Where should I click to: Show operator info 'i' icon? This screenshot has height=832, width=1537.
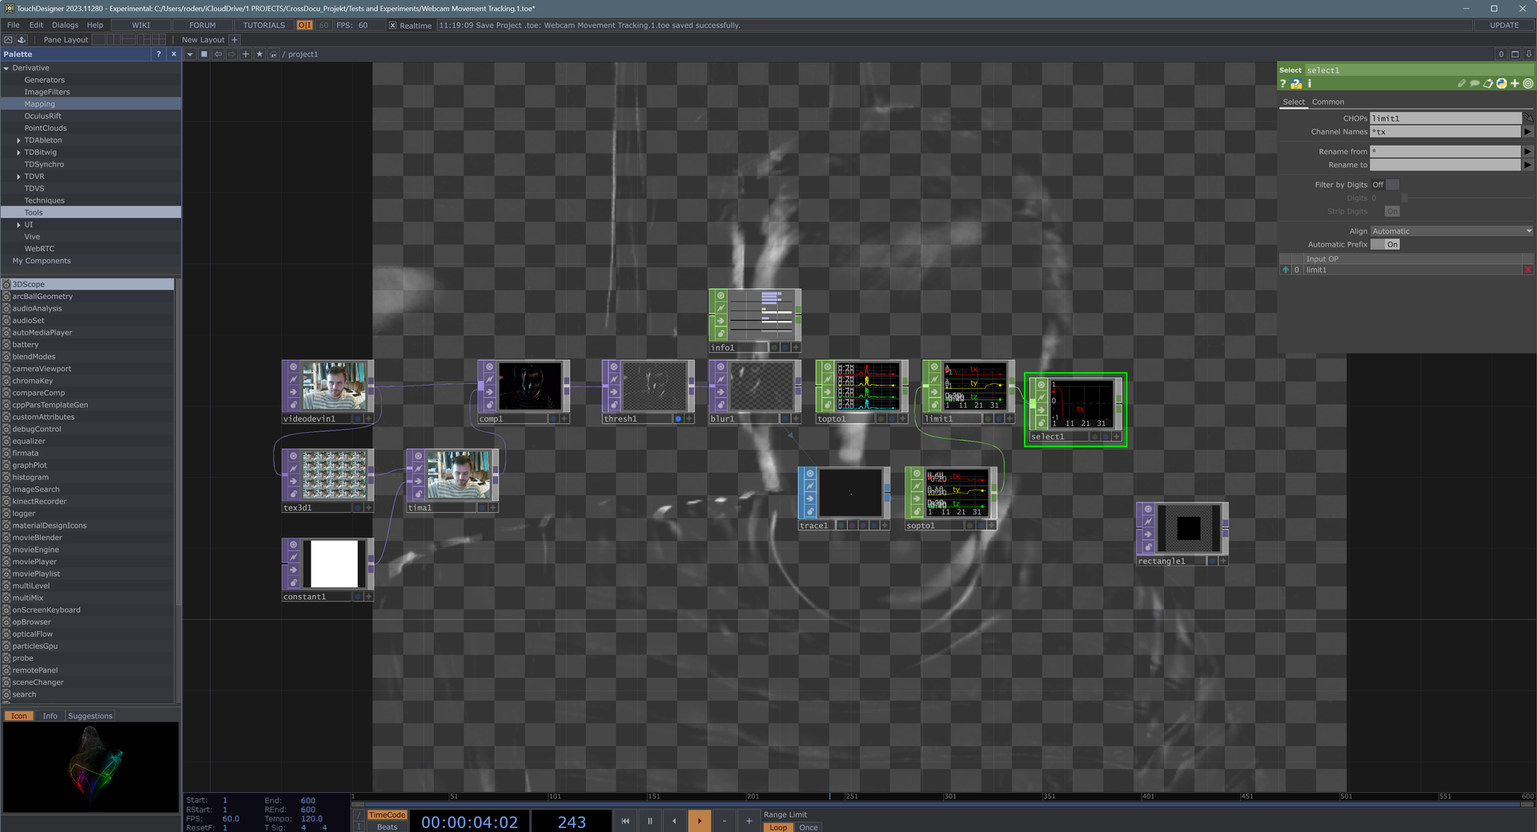[1310, 83]
